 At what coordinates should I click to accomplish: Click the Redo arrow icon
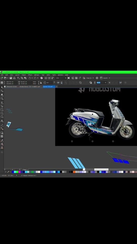pos(35,78)
